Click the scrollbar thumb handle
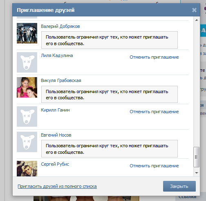 pos(196,157)
